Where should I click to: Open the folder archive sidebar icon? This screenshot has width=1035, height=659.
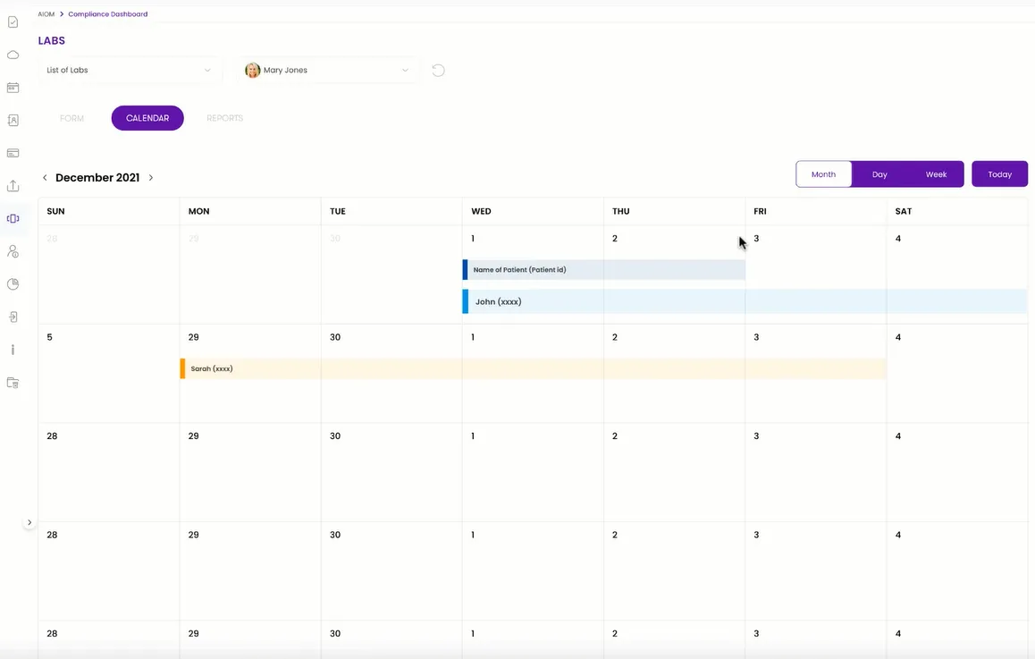pyautogui.click(x=13, y=383)
